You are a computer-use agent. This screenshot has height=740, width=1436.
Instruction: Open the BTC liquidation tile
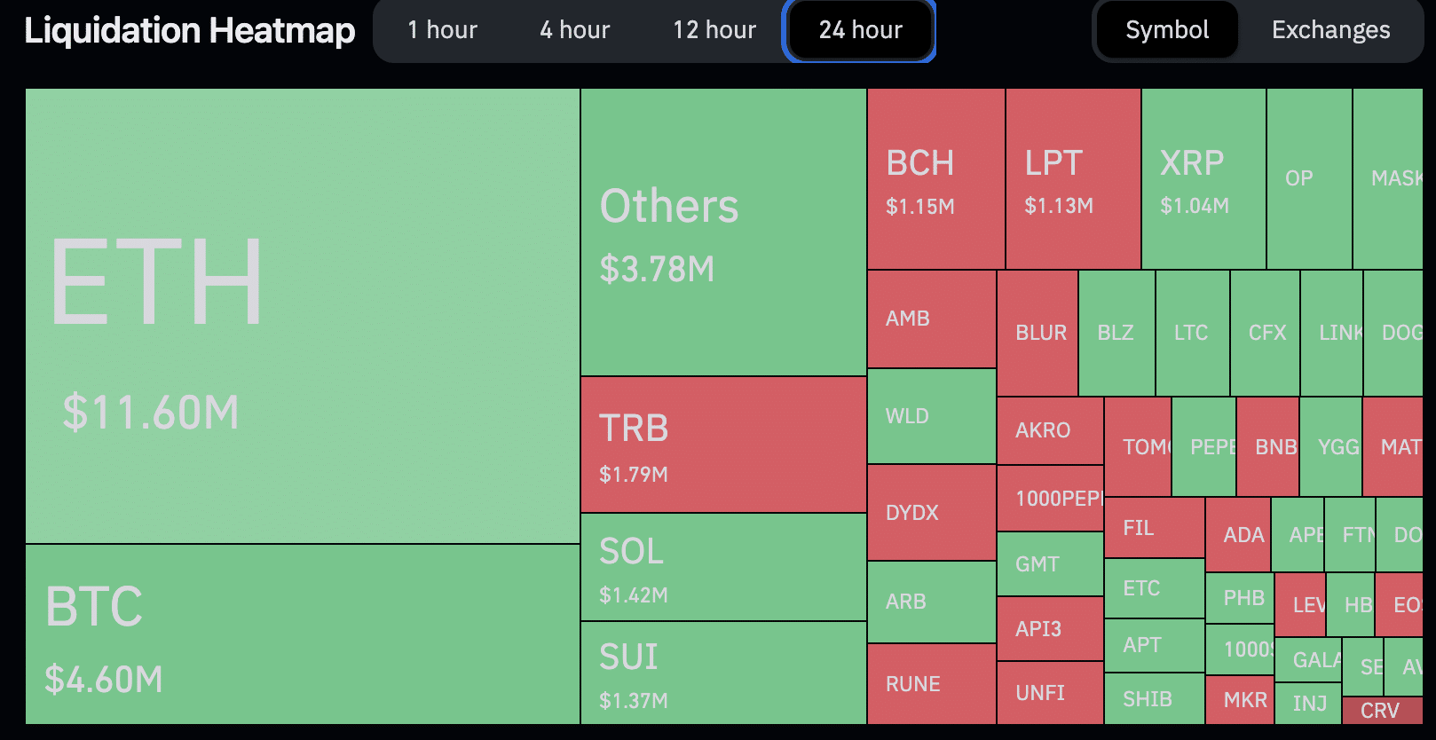302,634
